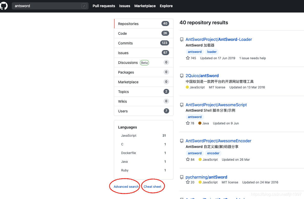The image size is (304, 199).
Task: Click antsword topic tag under AwesomeEncoder
Action: pyautogui.click(x=195, y=153)
